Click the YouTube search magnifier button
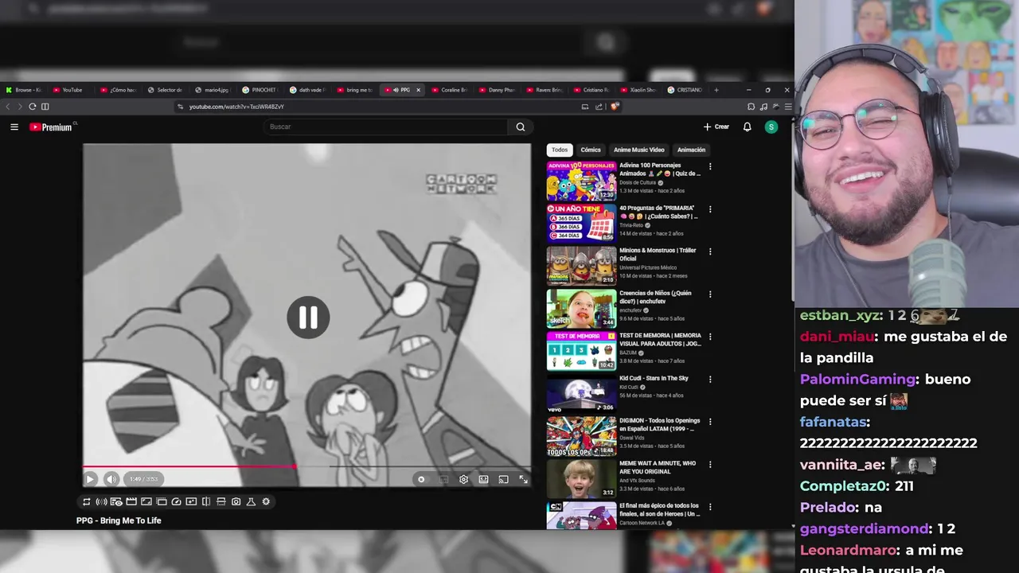Image resolution: width=1019 pixels, height=573 pixels. (521, 127)
